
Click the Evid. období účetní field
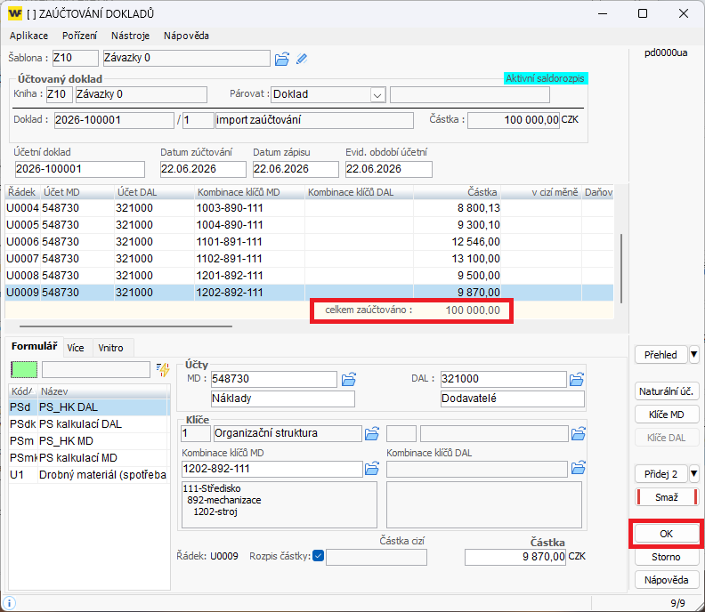[x=388, y=169]
